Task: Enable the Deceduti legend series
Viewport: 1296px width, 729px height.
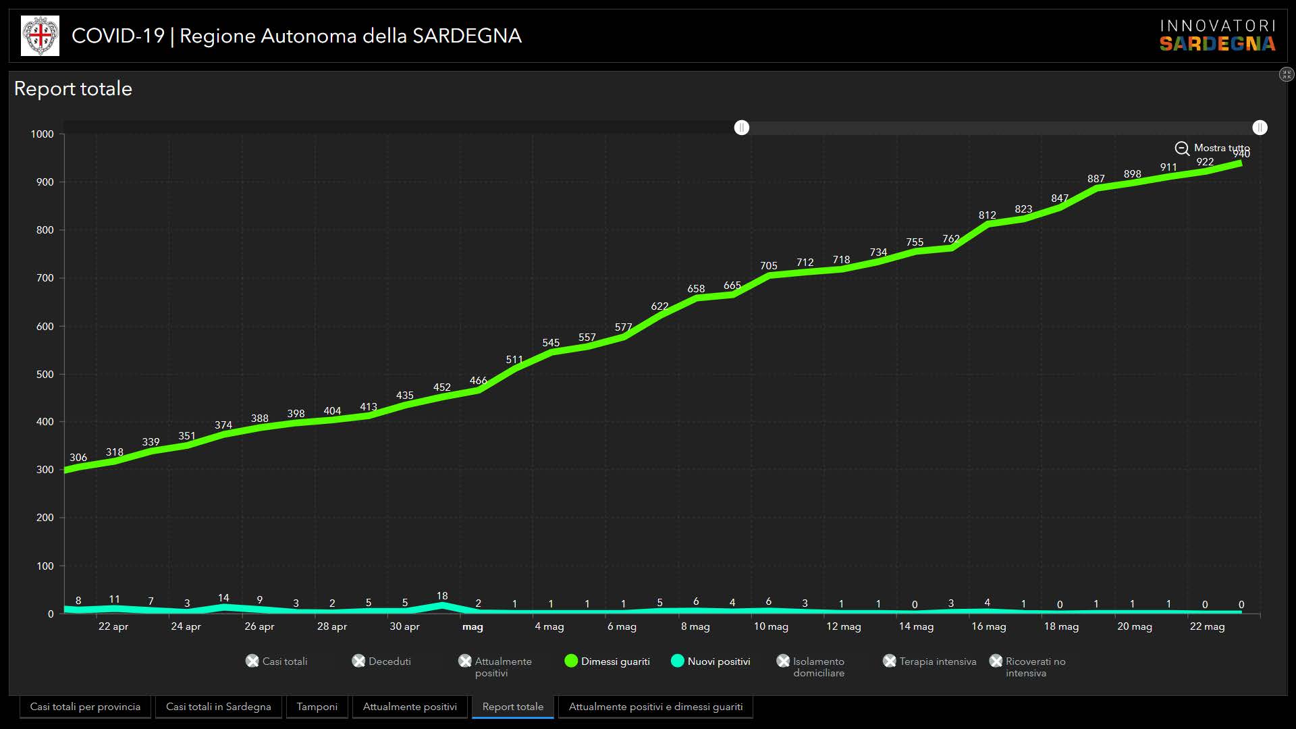Action: [358, 661]
